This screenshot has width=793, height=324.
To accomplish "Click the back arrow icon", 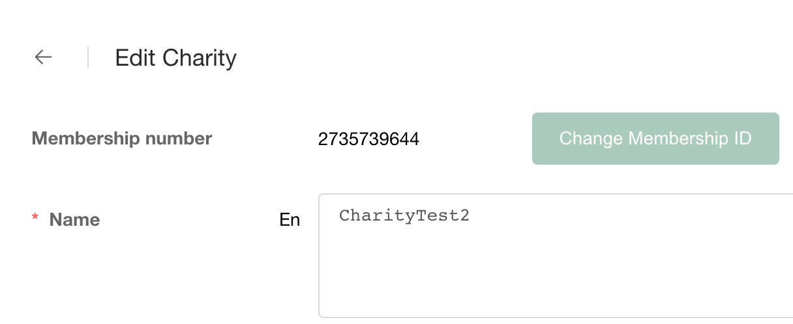I will tap(43, 57).
